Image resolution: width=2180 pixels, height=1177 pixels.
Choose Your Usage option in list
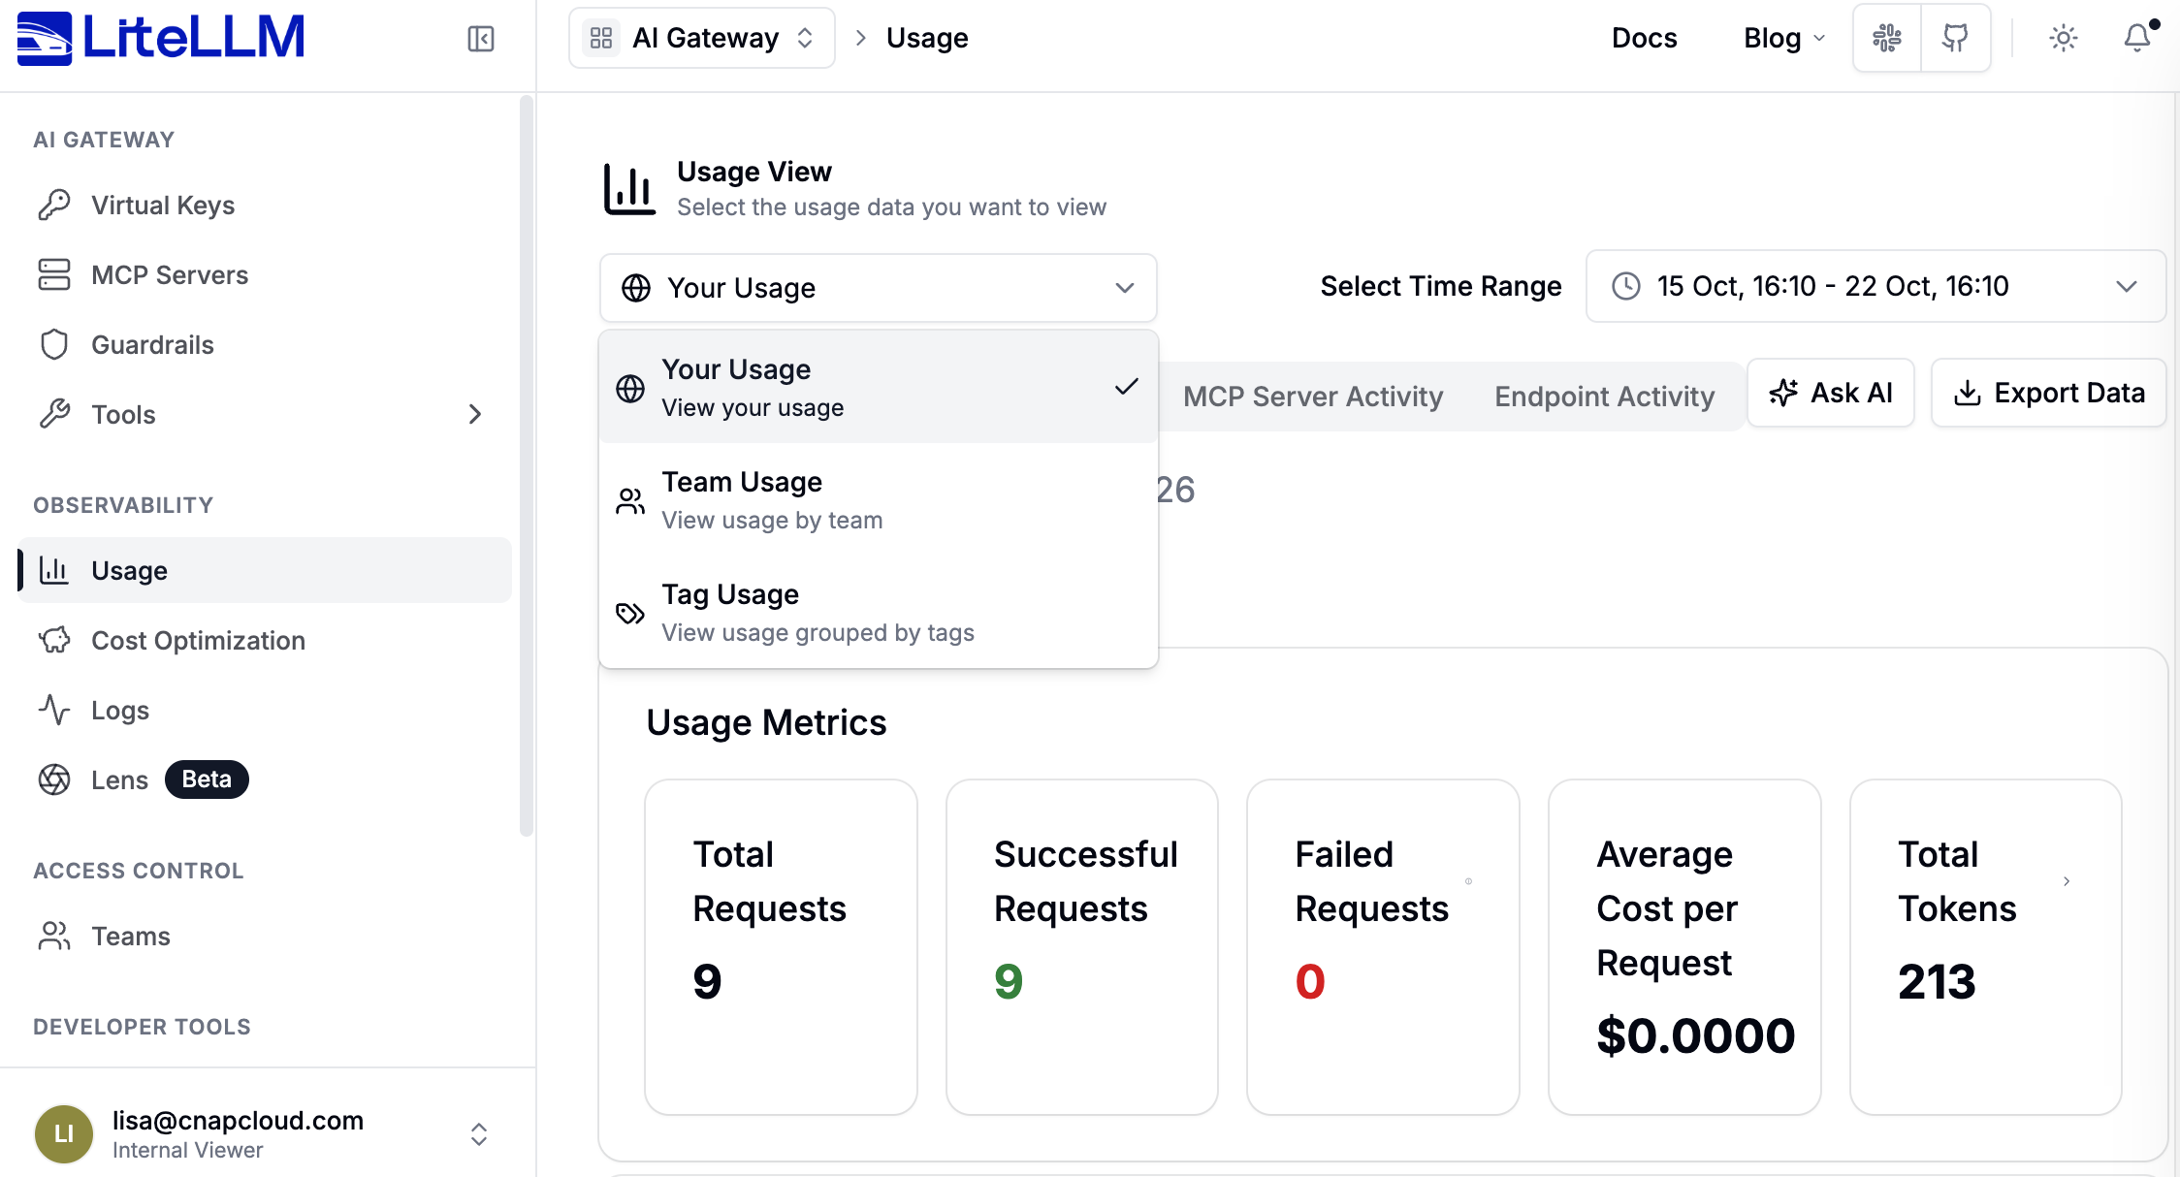878,387
